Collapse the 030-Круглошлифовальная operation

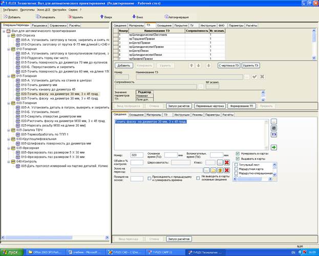click(9, 139)
